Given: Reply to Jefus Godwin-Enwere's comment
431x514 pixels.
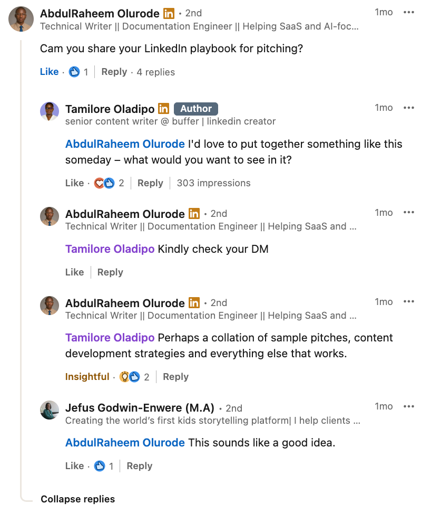Looking at the screenshot, I should [139, 466].
